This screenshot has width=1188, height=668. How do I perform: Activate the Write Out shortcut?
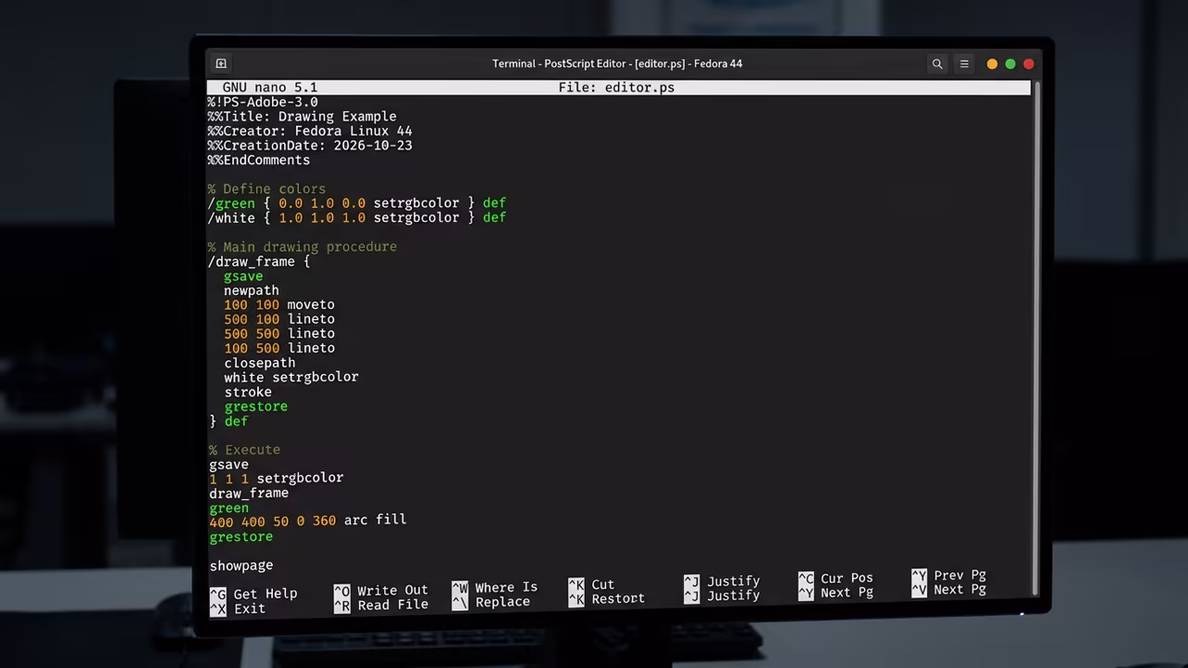coord(381,590)
